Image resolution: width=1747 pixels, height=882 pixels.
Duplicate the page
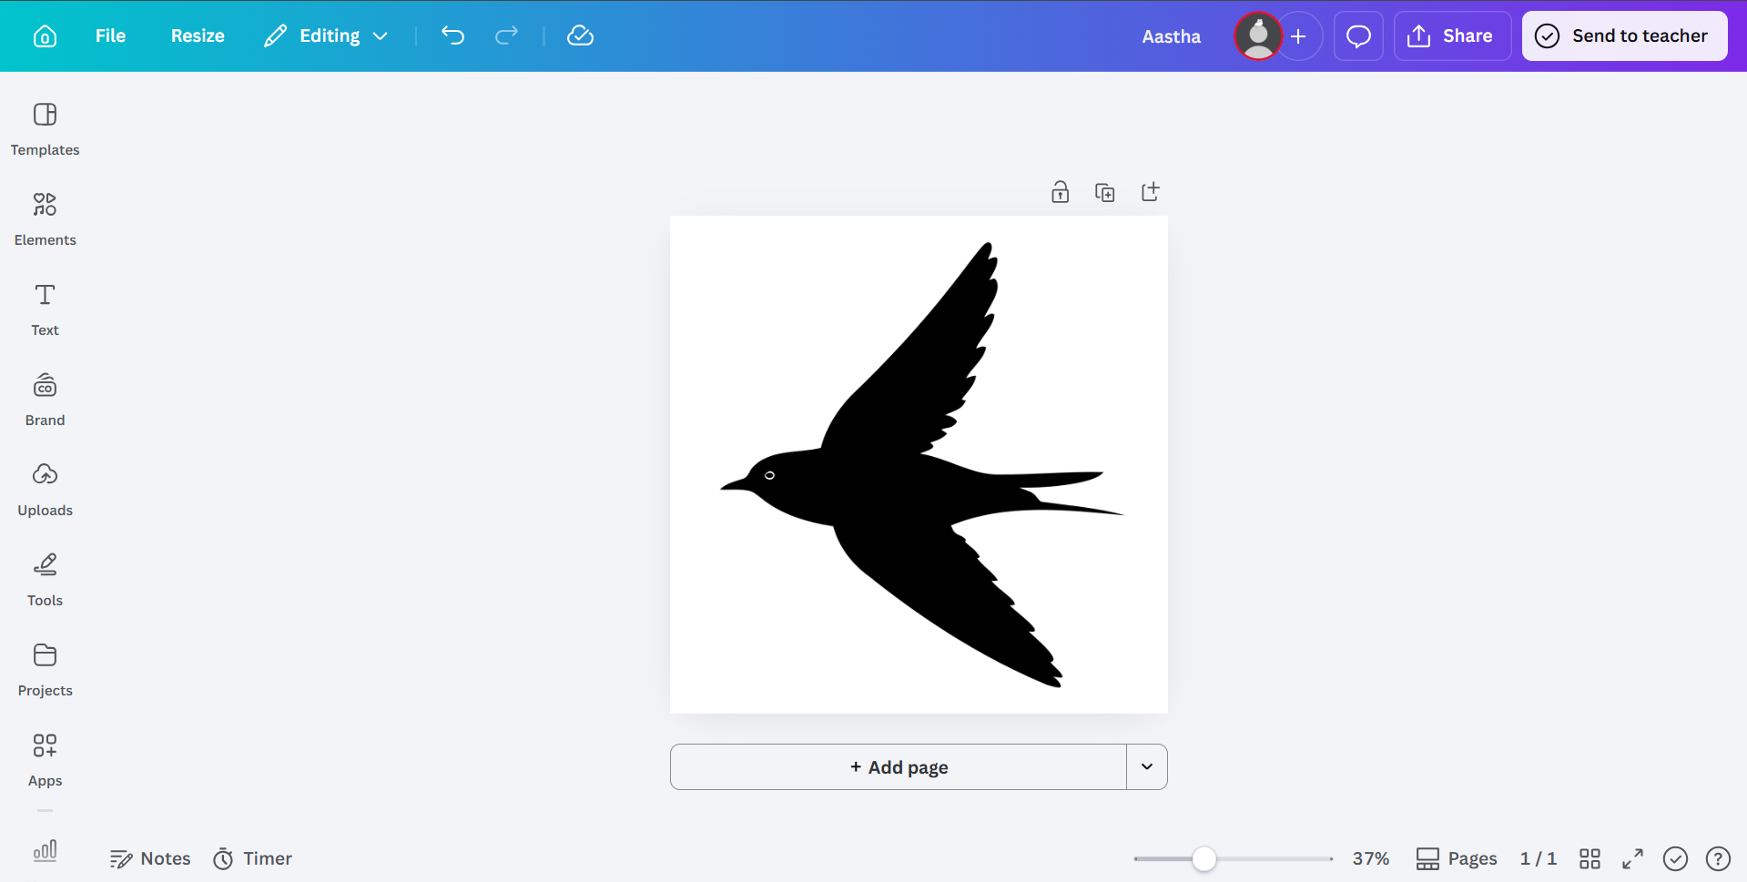1104,192
